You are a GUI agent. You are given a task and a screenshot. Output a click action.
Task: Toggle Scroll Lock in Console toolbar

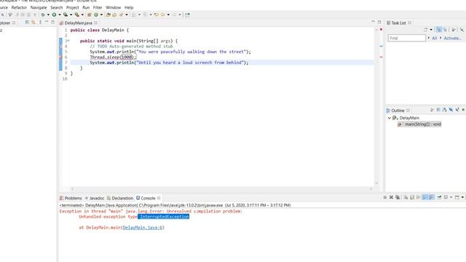[x=412, y=197]
